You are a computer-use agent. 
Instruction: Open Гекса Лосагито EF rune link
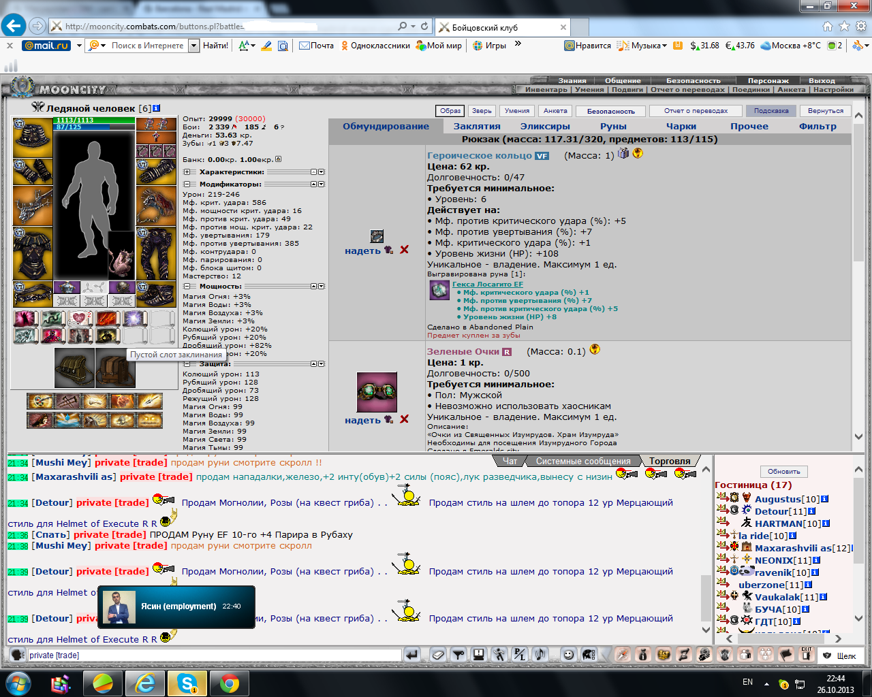[x=488, y=285]
